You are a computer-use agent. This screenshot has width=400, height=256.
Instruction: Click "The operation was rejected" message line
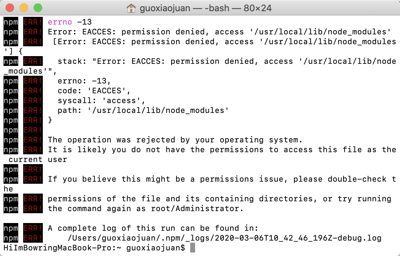tap(175, 140)
